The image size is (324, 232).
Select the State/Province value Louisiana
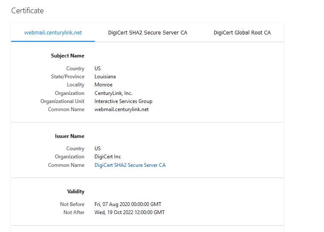coord(105,77)
